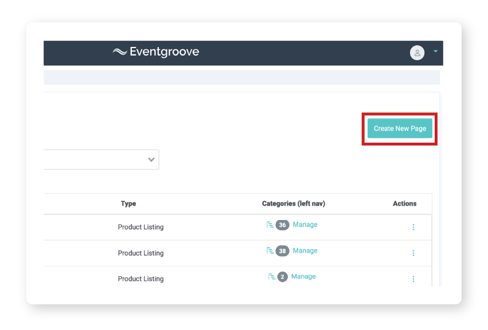Screen dimensions: 488x330
Task: Click the 38 categories count badge
Action: 282,251
